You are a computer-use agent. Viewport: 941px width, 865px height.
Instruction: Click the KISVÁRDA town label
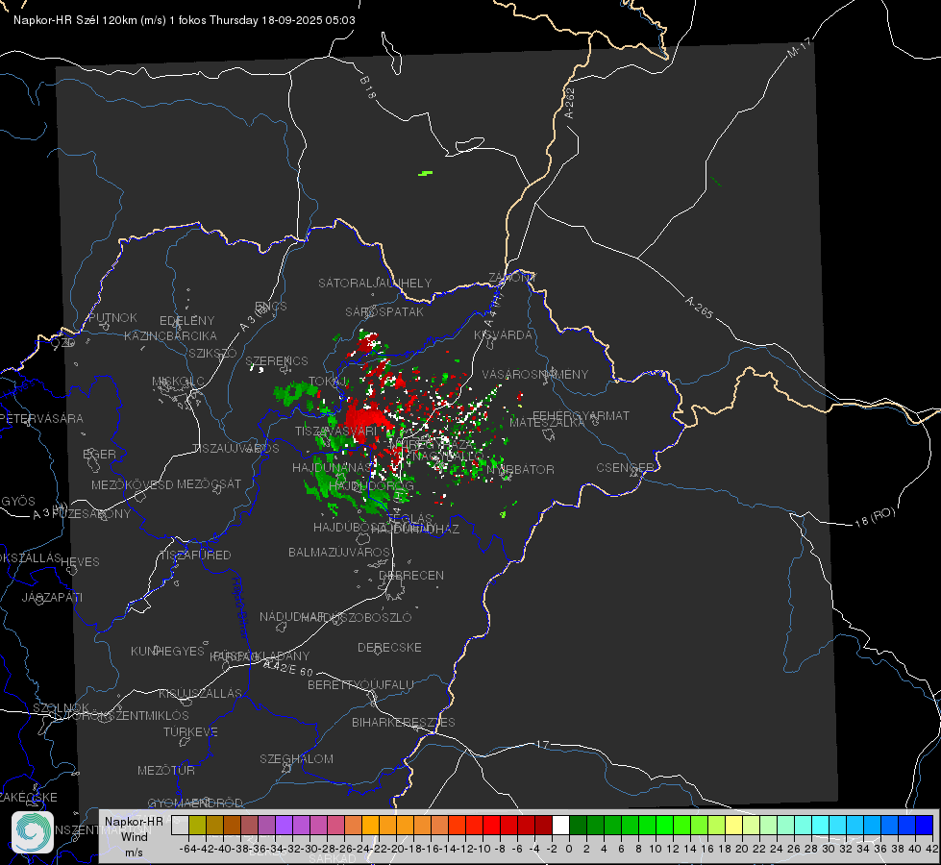tap(503, 335)
